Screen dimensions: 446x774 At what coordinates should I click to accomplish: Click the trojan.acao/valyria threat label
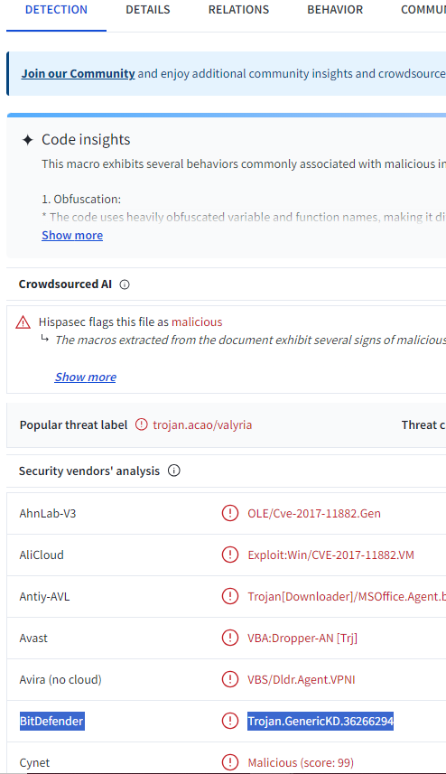pyautogui.click(x=202, y=425)
